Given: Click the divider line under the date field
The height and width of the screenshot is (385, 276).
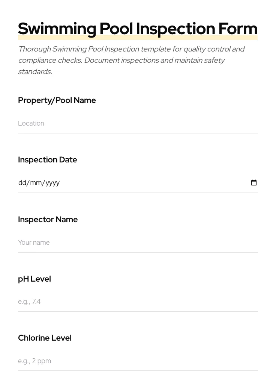Looking at the screenshot, I should pyautogui.click(x=138, y=193).
